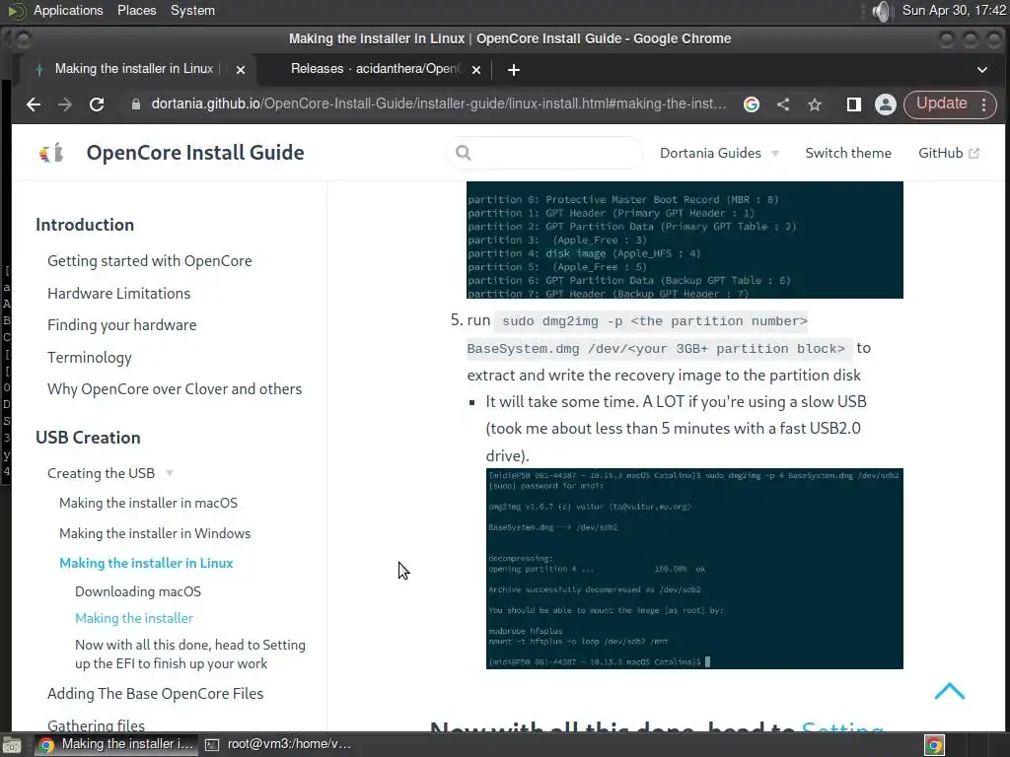Close the Making the installer in Linux tab

tap(241, 70)
